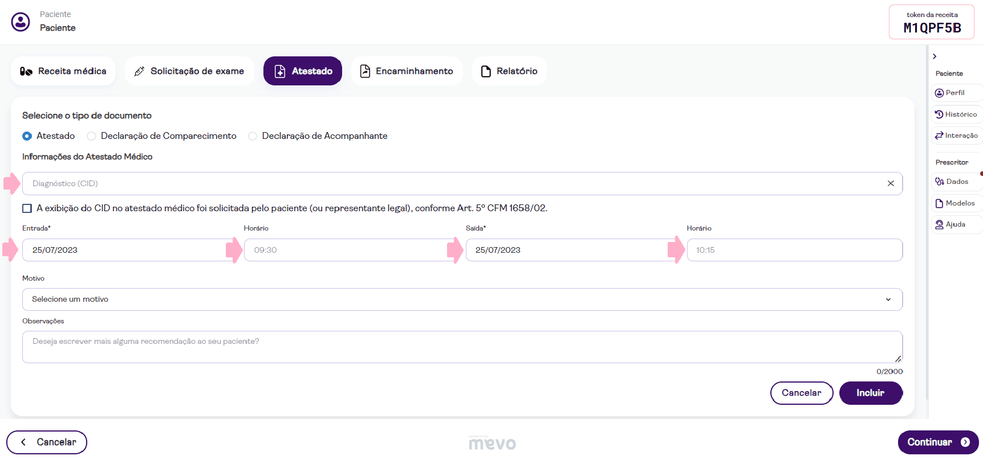983x464 pixels.
Task: Click the patient avatar icon
Action: coord(21,22)
